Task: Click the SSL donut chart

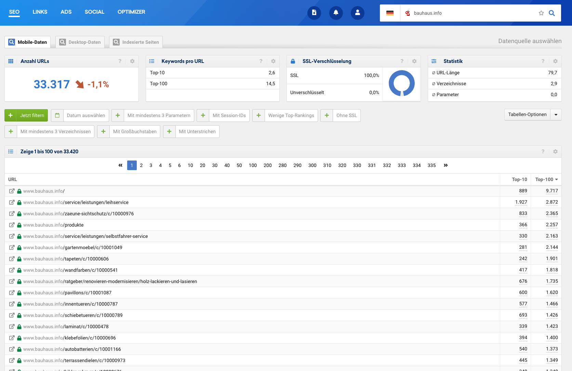Action: tap(402, 84)
